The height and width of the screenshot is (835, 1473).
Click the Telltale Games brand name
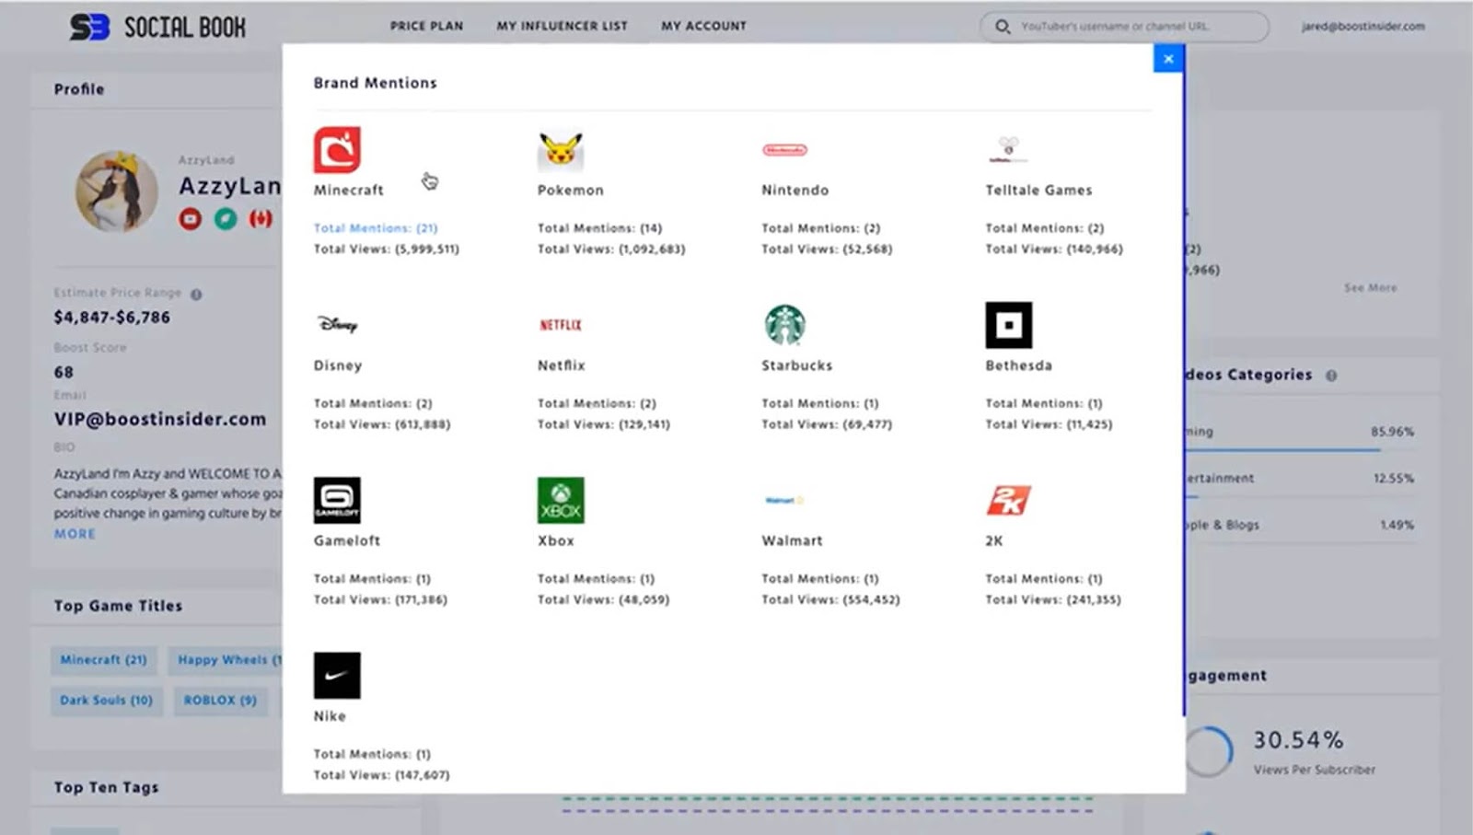click(x=1039, y=190)
